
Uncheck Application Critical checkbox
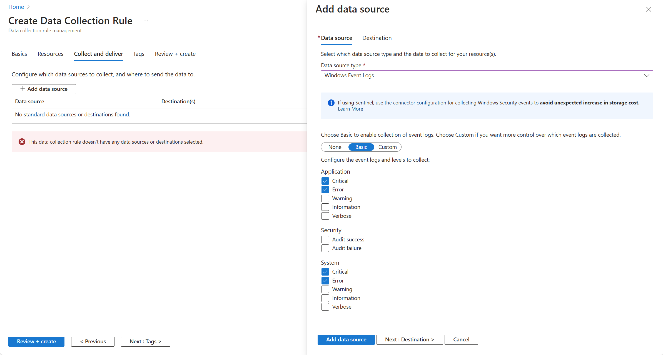325,181
